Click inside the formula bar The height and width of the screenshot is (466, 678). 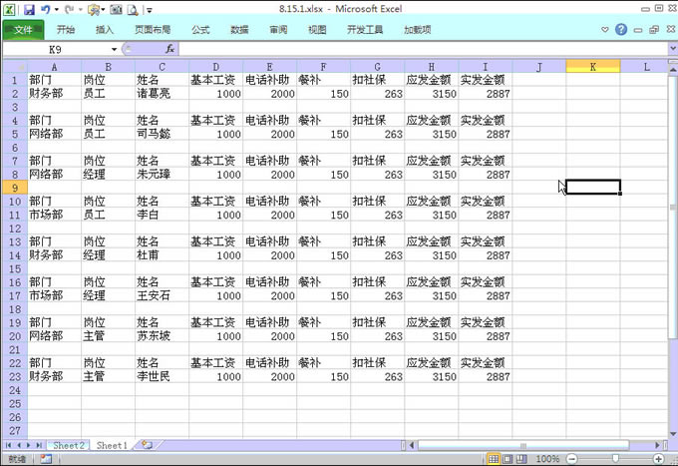tap(424, 49)
